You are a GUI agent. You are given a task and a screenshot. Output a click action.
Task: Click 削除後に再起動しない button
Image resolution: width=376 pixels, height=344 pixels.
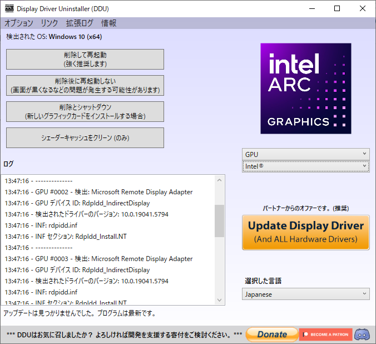coord(85,86)
